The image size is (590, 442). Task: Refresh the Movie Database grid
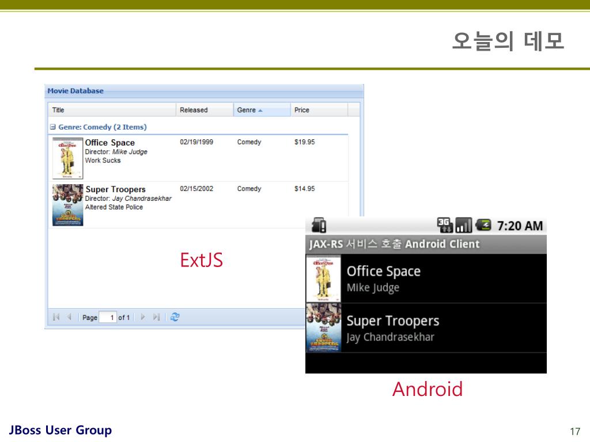pyautogui.click(x=175, y=317)
